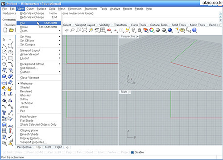This screenshot has height=160, width=223.
Task: Open the Analyze menu in menu bar
Action: (x=115, y=9)
